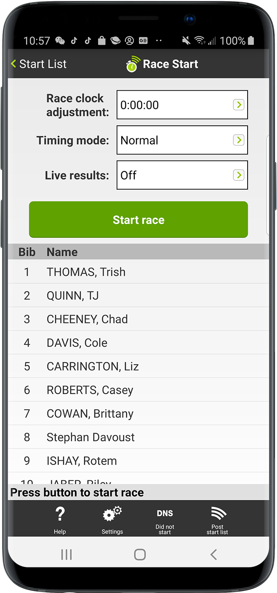Tap the Race Start stopwatch logo
277x593 pixels.
(133, 64)
